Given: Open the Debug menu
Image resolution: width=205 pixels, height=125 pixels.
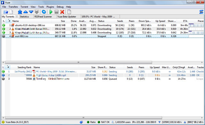Looking at the screenshot, I should pyautogui.click(x=60, y=7).
